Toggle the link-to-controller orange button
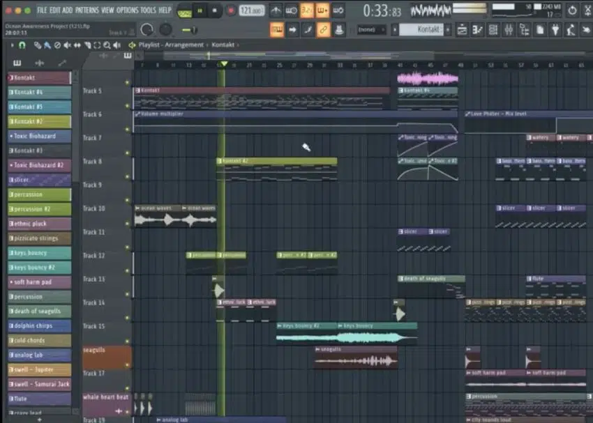593x423 pixels. pyautogui.click(x=323, y=29)
